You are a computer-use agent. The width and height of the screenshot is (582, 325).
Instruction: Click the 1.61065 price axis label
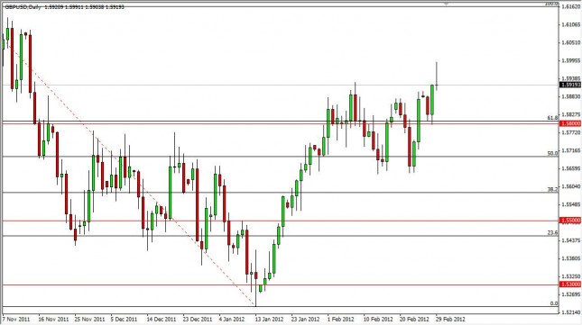pyautogui.click(x=571, y=24)
